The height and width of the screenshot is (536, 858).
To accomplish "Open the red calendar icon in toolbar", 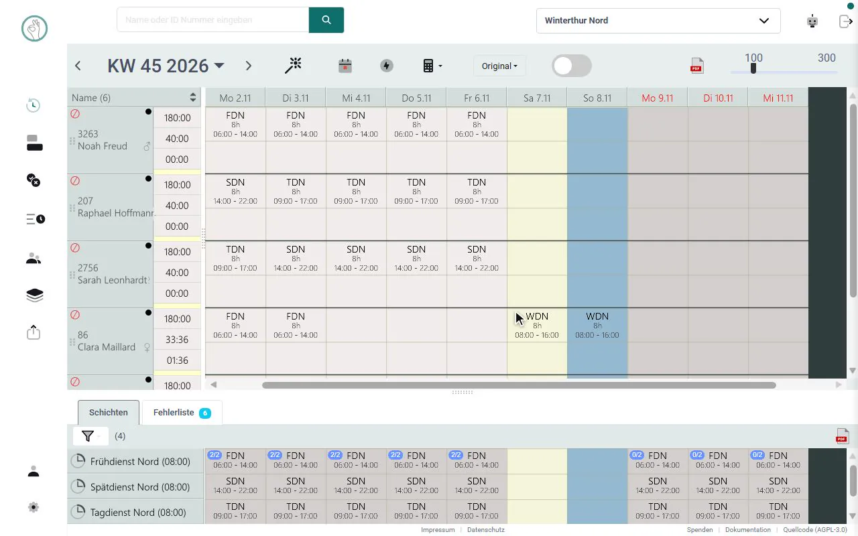I will point(345,66).
